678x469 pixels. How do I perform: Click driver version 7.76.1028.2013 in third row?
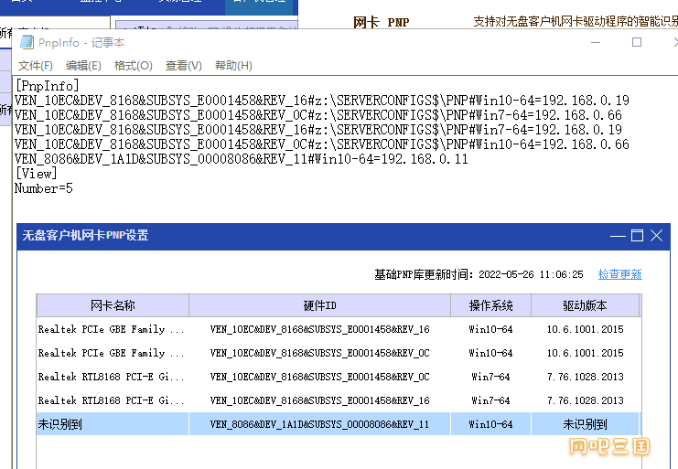(585, 377)
